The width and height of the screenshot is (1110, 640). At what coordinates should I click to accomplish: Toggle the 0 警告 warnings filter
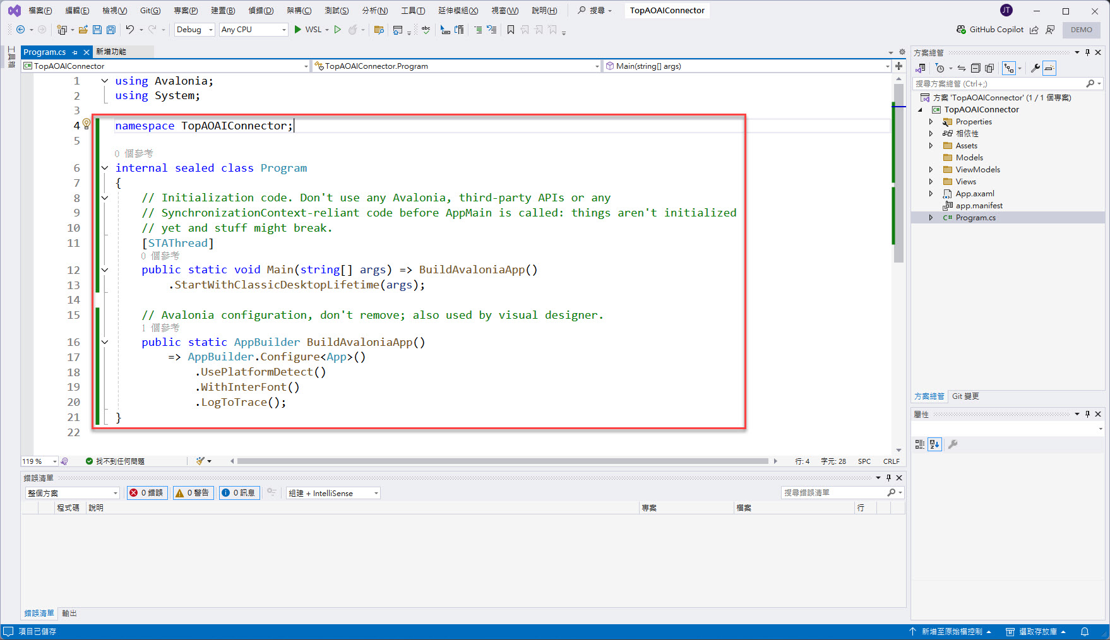click(193, 493)
